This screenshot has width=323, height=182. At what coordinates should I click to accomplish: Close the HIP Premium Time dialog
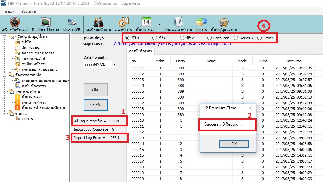click(x=250, y=108)
